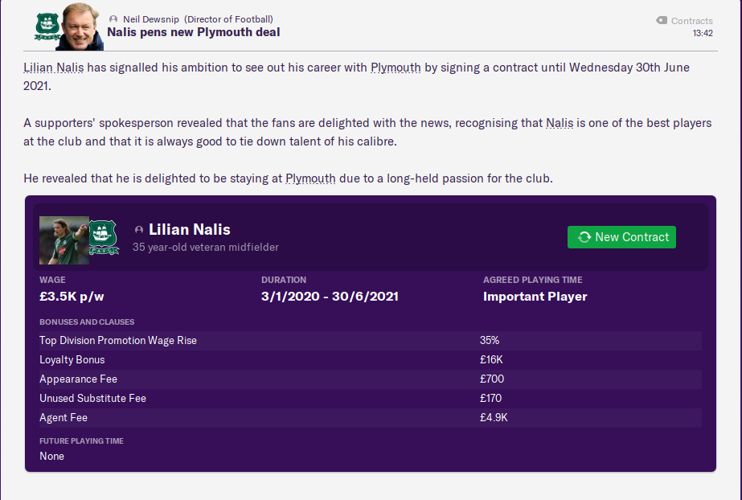
Task: Click Lilian Nalis's player photo in contract card
Action: [x=64, y=240]
